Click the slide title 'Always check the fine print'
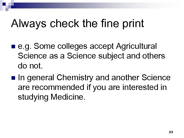Screen dimensions: 184x138 78,24
